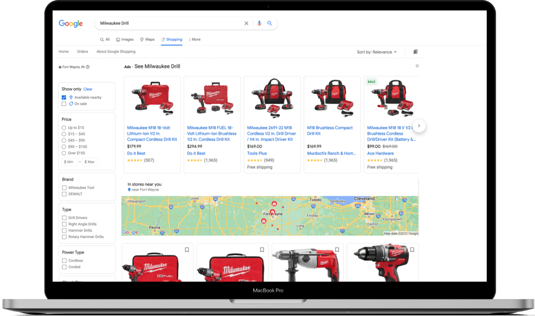Open About Google Shopping
This screenshot has width=535, height=316.
pos(116,52)
